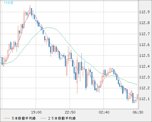
Task: Click the 112.9 price axis label
Action: click(x=144, y=12)
